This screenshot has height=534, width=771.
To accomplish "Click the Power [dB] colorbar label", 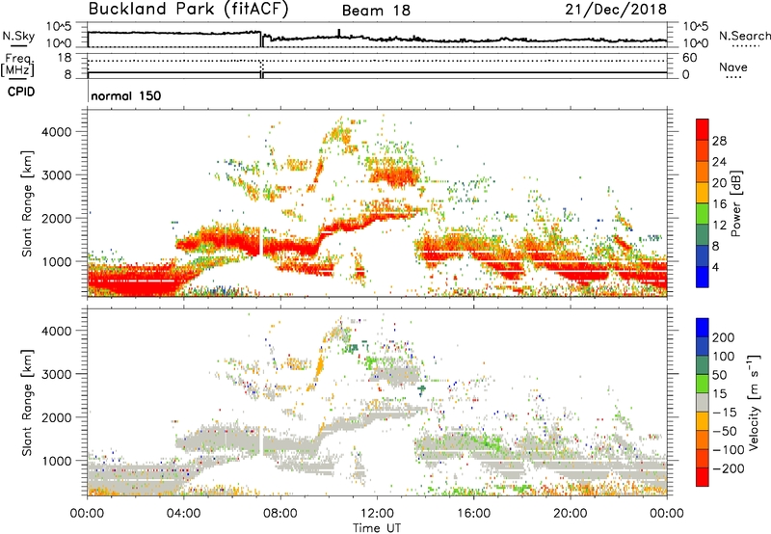I will click(735, 203).
